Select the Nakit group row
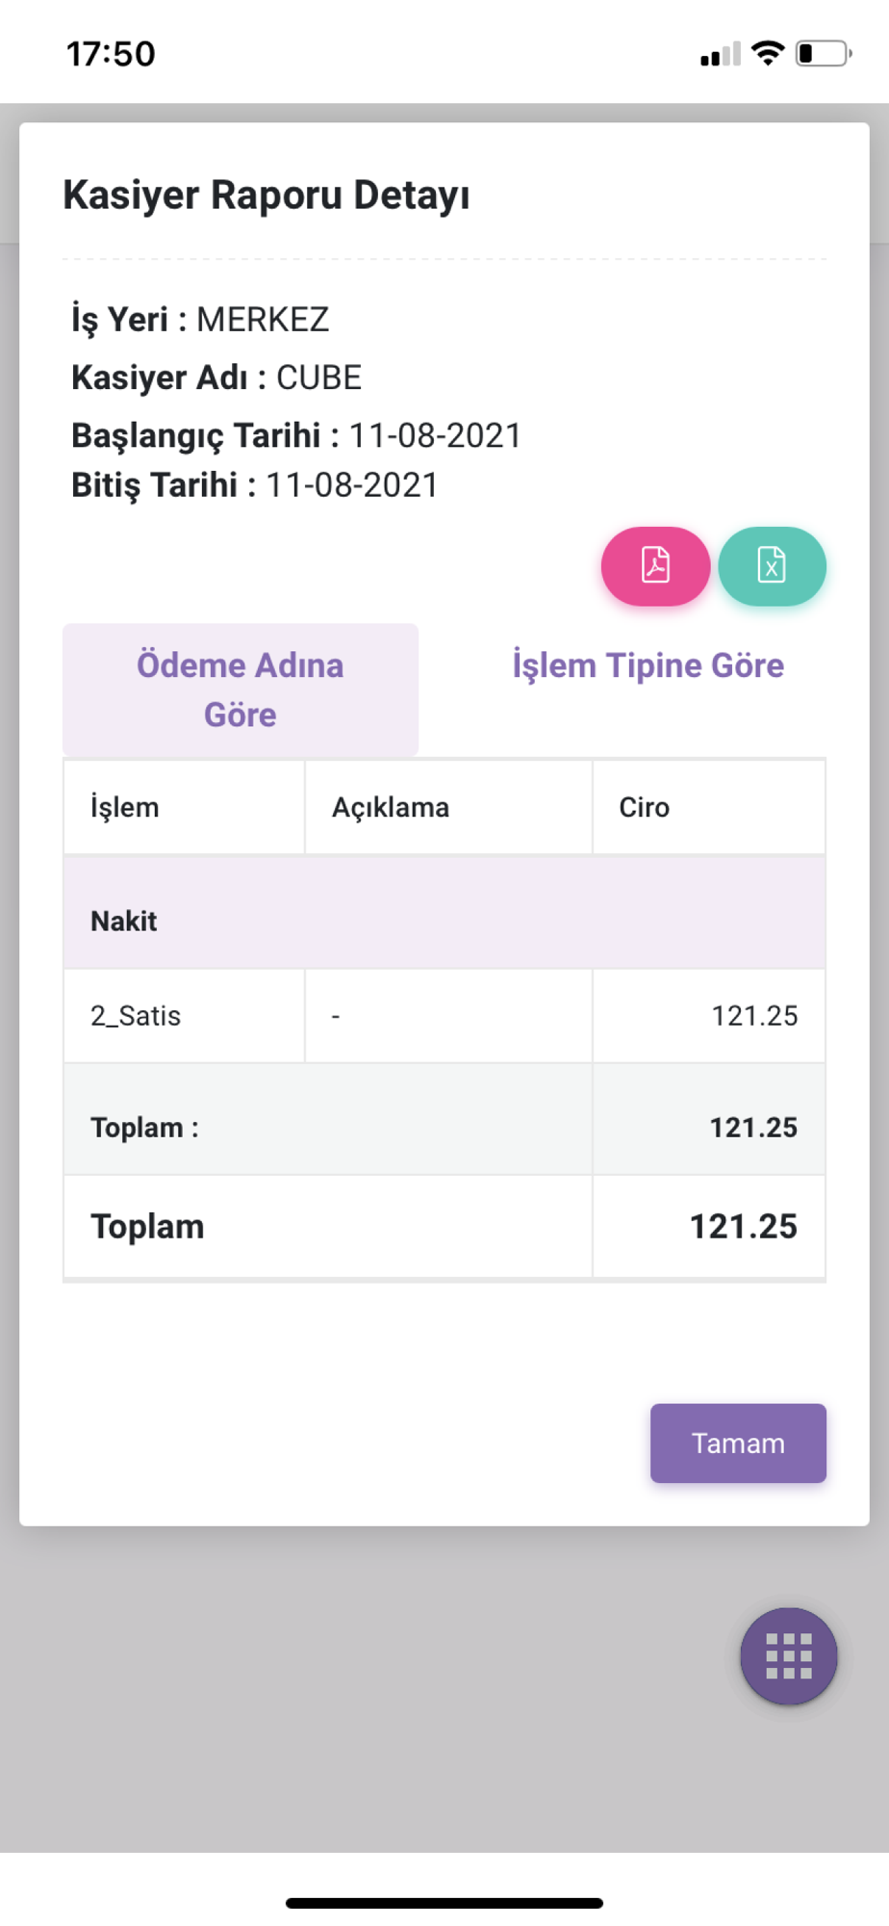 444,921
